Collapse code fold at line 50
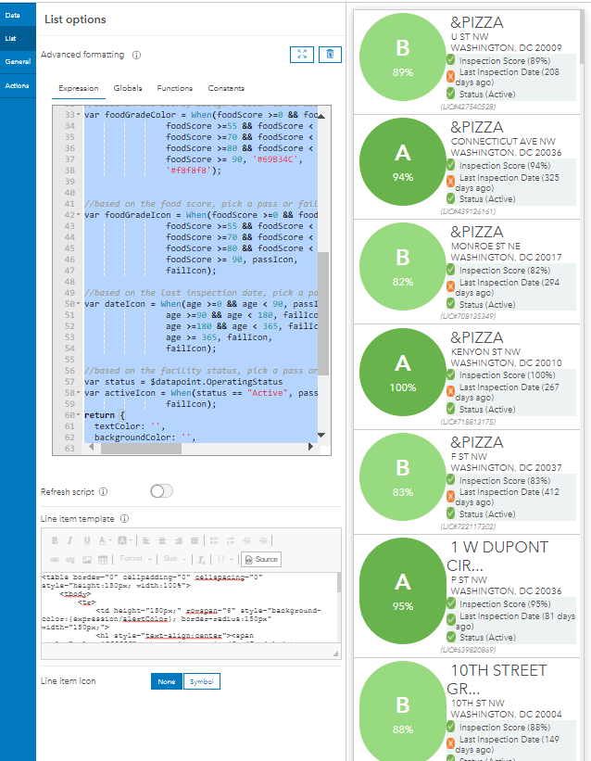The width and height of the screenshot is (591, 761). point(79,304)
